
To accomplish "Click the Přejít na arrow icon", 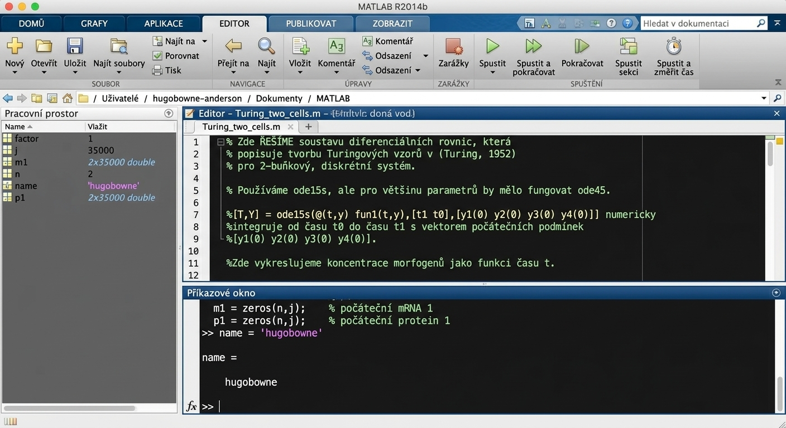I will pyautogui.click(x=233, y=46).
